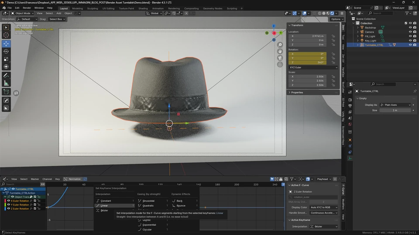Screen dimensions: 419x235
Task: Hide Backdrop in viewport via eye icon
Action: pyautogui.click(x=410, y=27)
